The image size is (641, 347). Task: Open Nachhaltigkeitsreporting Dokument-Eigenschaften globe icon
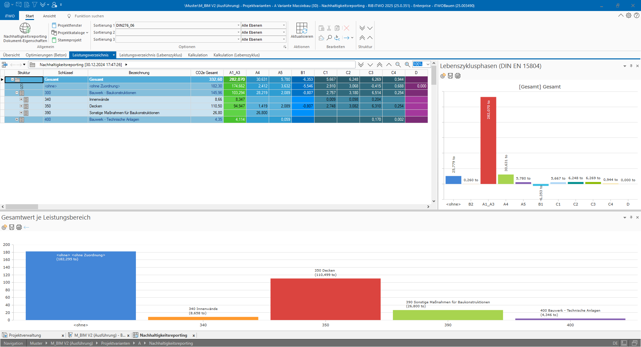(25, 28)
